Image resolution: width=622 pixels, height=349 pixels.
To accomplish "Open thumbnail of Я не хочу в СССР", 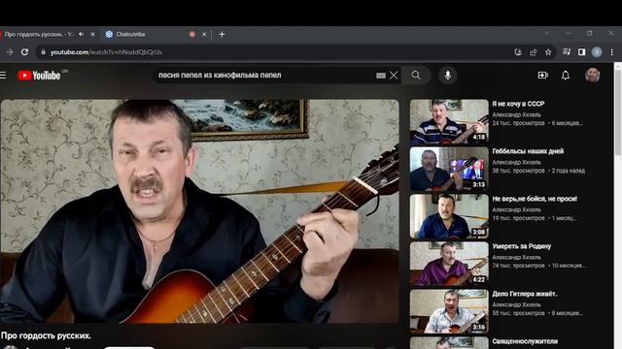I will click(449, 121).
